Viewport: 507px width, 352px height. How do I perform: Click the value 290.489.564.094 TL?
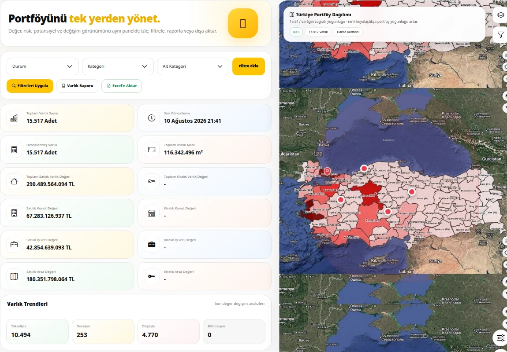click(50, 184)
